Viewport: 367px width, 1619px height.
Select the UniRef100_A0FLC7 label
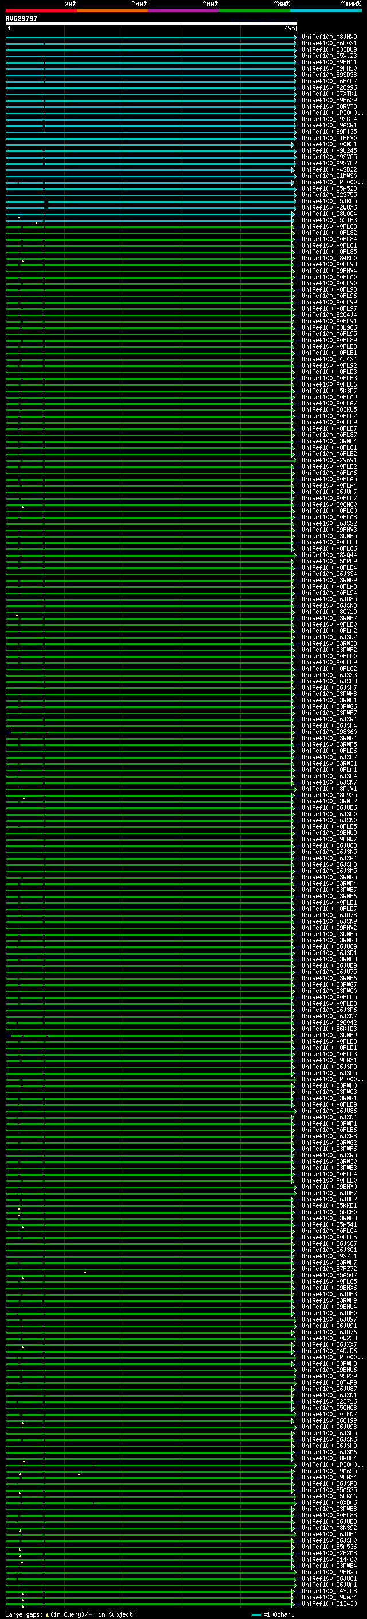pos(329,498)
